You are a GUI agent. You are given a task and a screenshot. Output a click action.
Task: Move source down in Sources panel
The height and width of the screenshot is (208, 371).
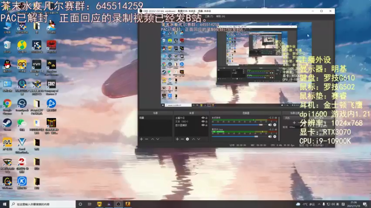[x=198, y=139]
